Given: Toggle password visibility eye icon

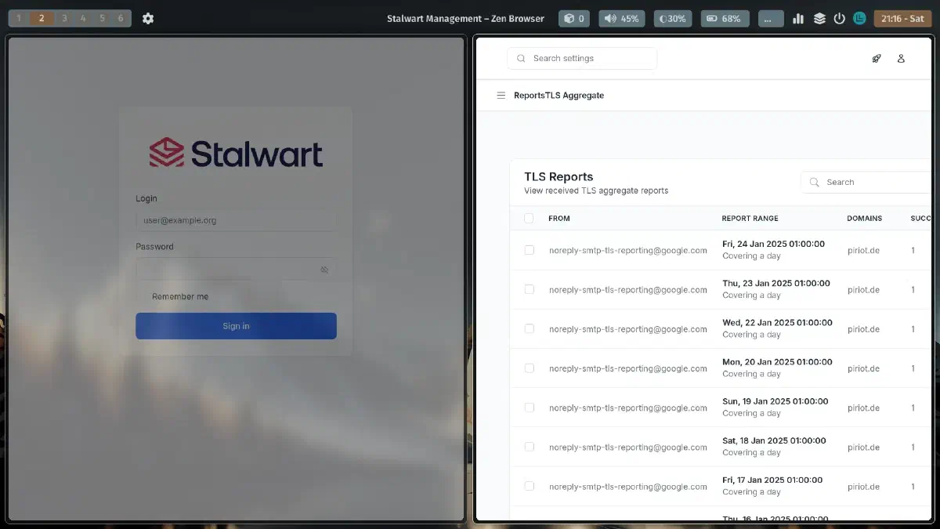Looking at the screenshot, I should [x=324, y=270].
